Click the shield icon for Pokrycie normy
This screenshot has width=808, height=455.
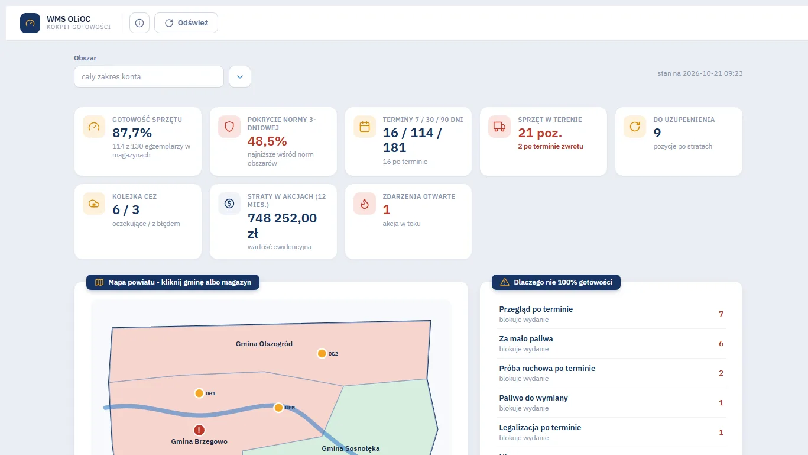[x=229, y=127]
